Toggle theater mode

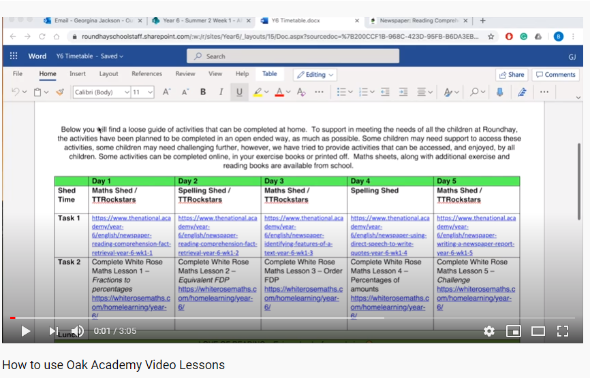pos(538,331)
